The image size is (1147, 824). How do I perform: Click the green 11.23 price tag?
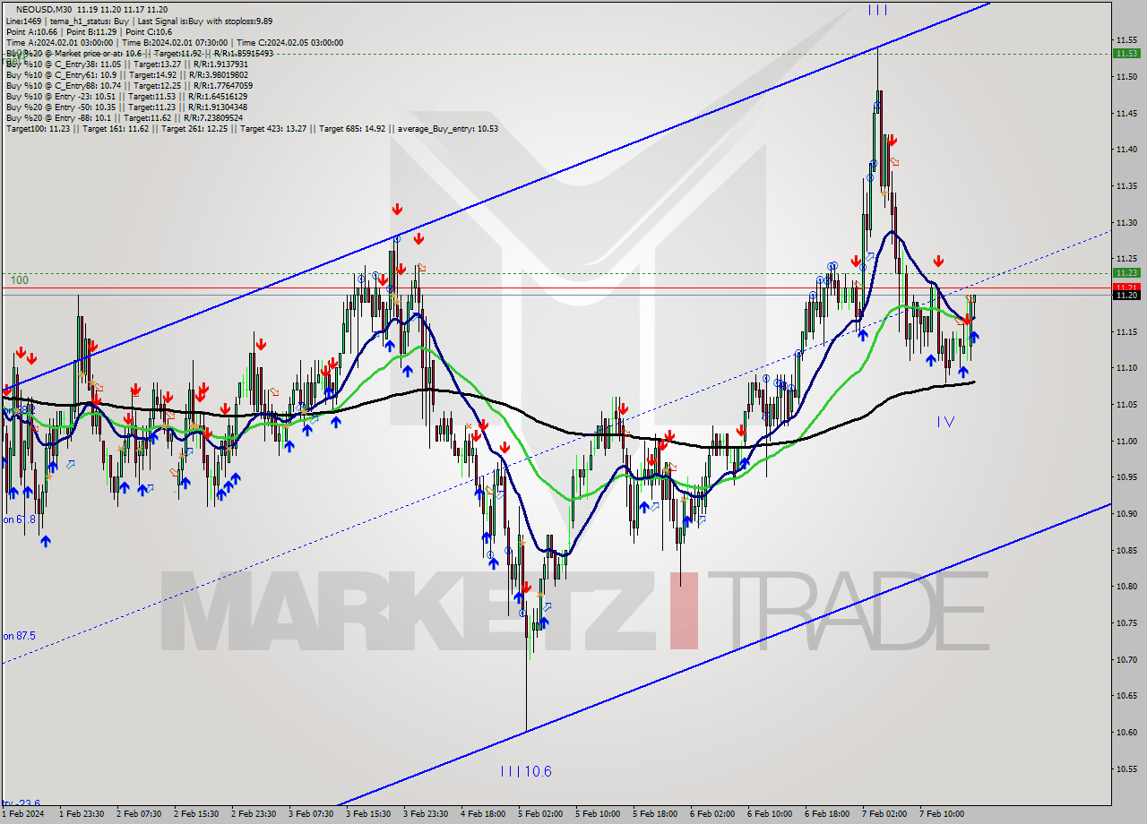[x=1126, y=272]
